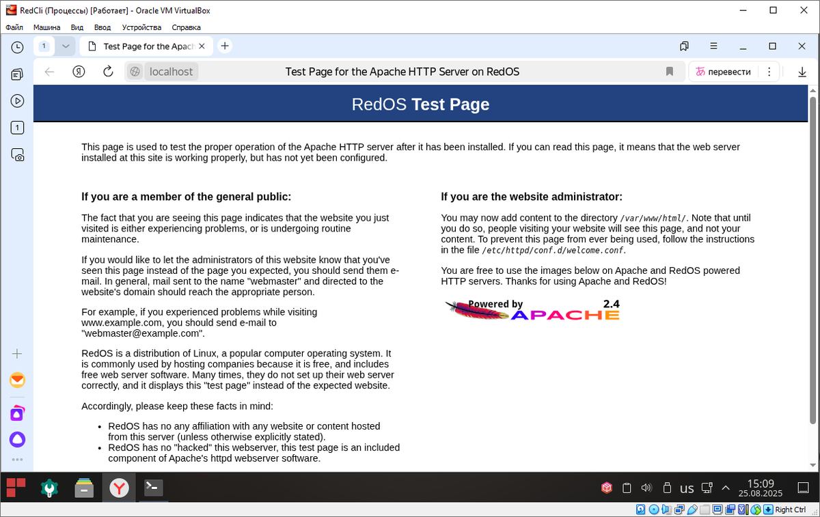Click the Right Ctrl host key indicator

coord(790,509)
